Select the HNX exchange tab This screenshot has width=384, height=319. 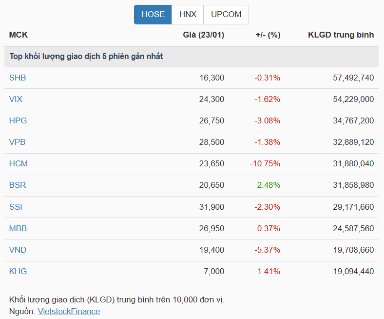188,15
